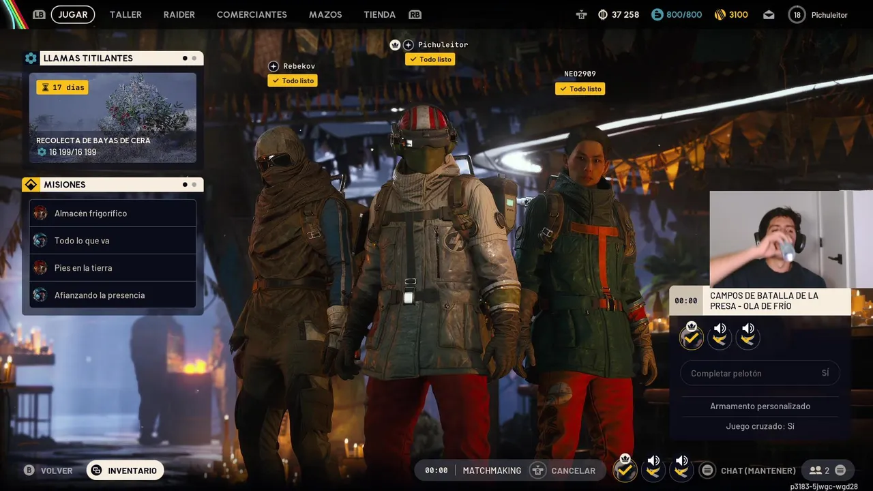Click the NE02909 player name
Viewport: 873px width, 491px height.
580,74
